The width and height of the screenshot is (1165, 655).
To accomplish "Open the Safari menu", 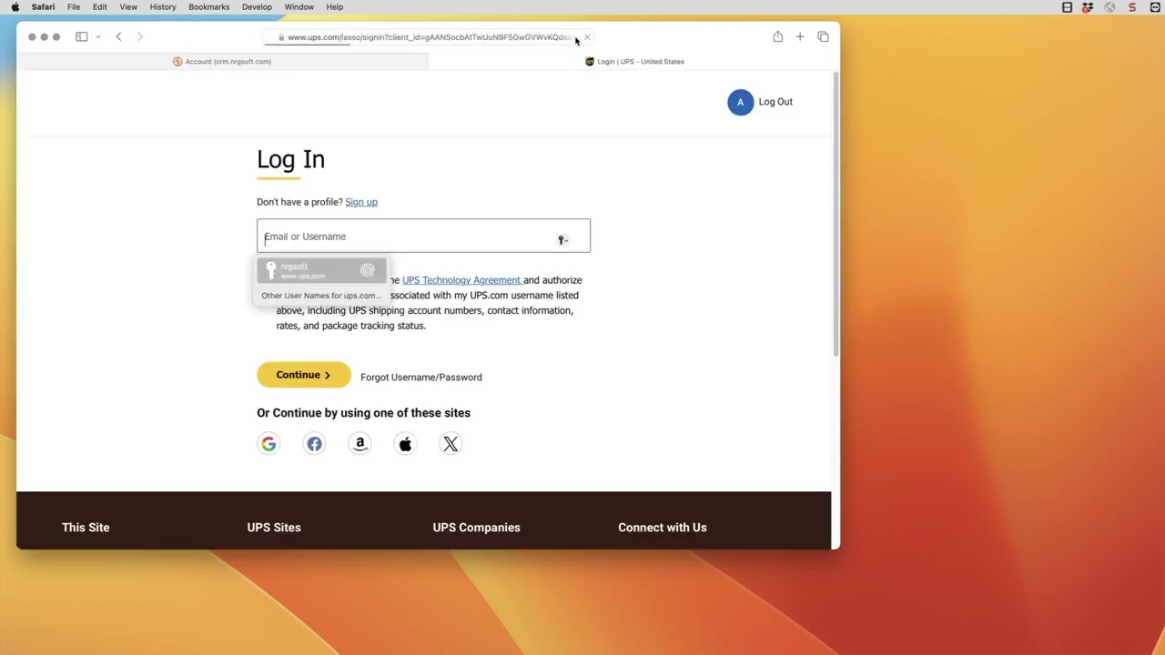I will (x=43, y=7).
